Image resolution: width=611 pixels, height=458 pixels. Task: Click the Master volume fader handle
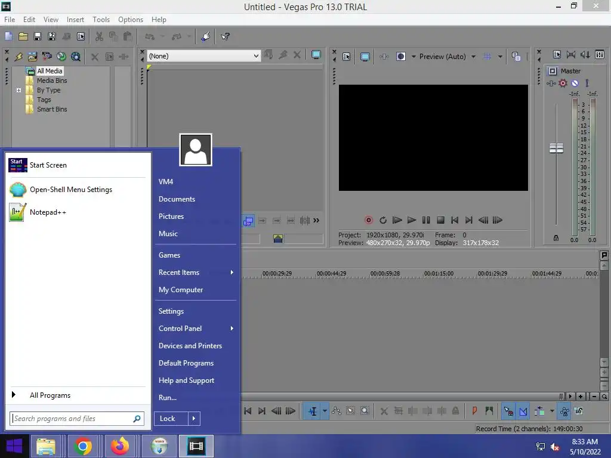[x=556, y=148]
